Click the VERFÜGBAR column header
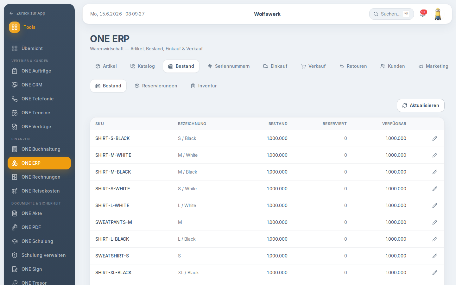This screenshot has width=456, height=285. point(394,124)
